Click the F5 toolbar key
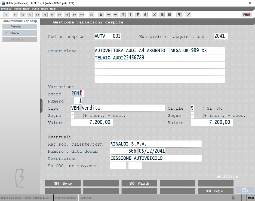 coord(45,15)
